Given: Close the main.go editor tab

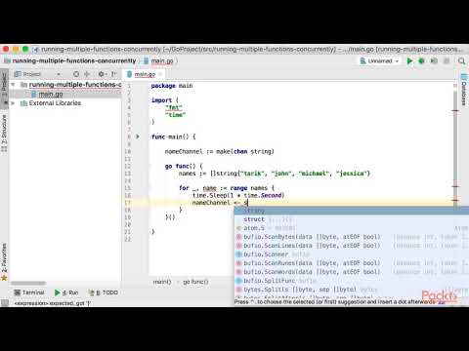Looking at the screenshot, I should click(x=160, y=74).
